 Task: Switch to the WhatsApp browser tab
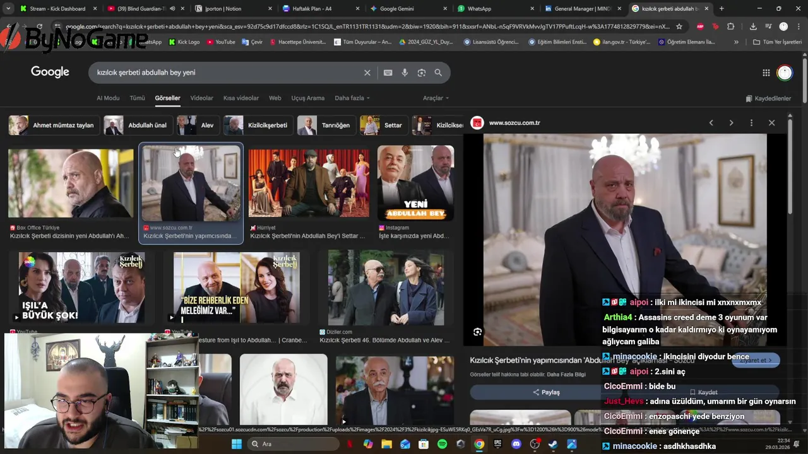pos(496,9)
